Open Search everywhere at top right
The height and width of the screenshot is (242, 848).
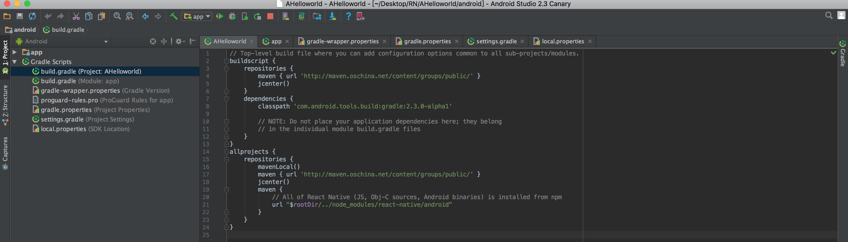click(x=829, y=16)
